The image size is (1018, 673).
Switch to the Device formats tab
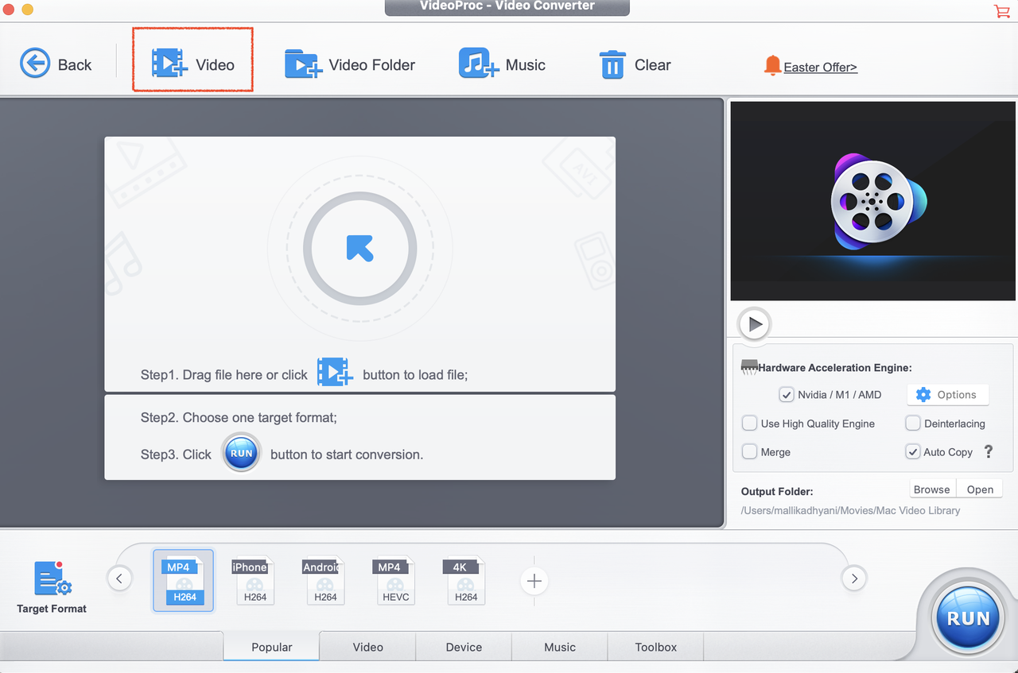pyautogui.click(x=463, y=647)
